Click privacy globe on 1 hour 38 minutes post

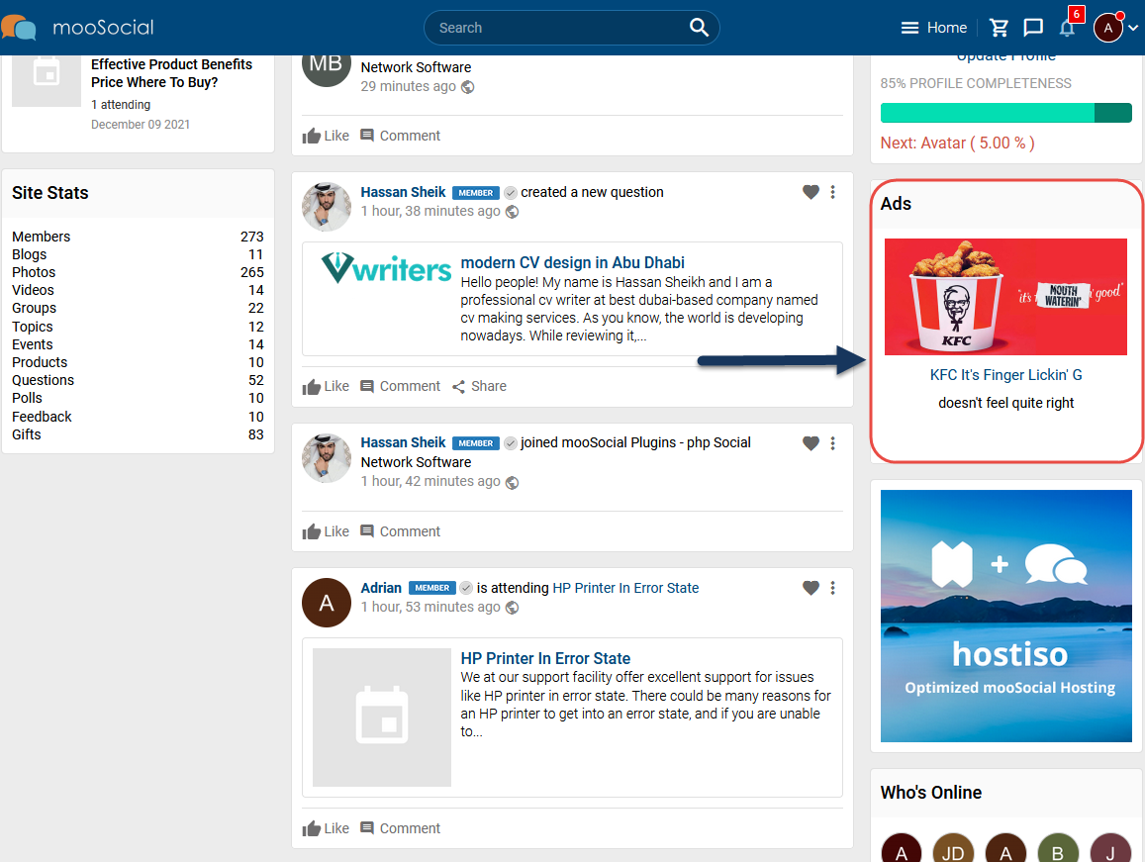click(x=513, y=212)
